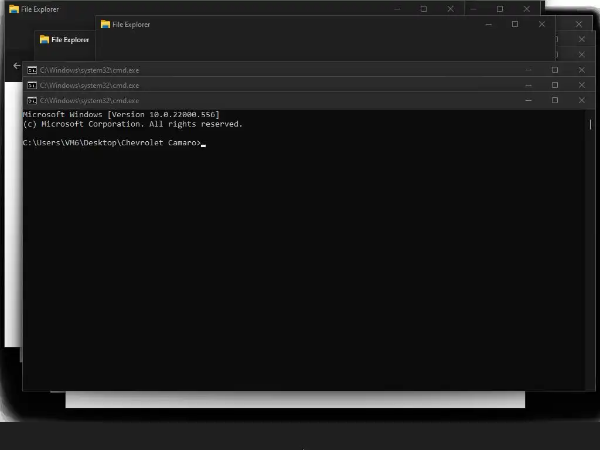Click the cmd icon of the rearmost cmd.exe title bar

click(32, 70)
